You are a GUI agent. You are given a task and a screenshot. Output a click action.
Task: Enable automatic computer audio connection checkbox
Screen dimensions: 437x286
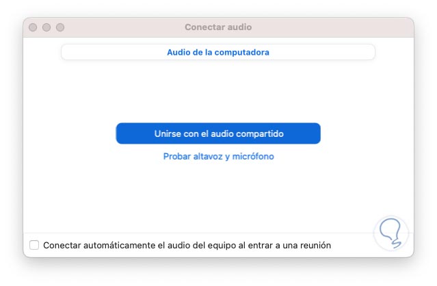tap(34, 245)
